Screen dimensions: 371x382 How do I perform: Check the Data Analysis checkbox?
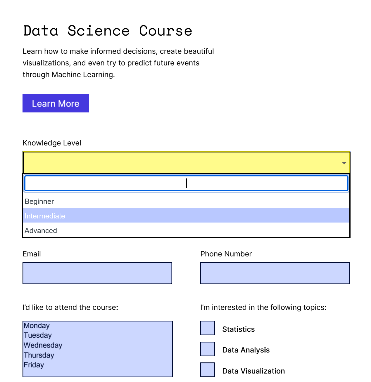pyautogui.click(x=207, y=349)
